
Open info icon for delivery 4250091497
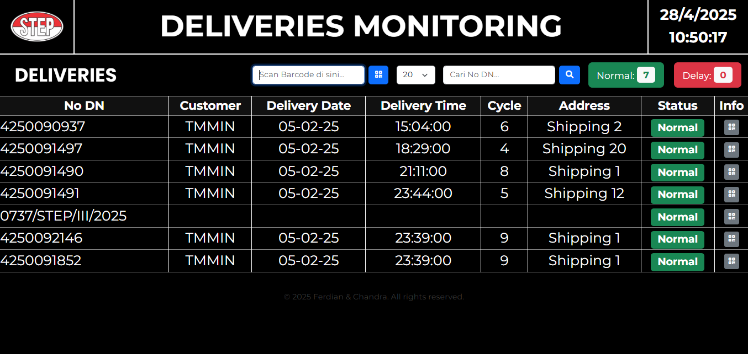tap(731, 149)
